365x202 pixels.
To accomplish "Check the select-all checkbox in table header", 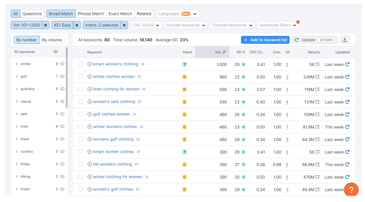I will click(80, 52).
